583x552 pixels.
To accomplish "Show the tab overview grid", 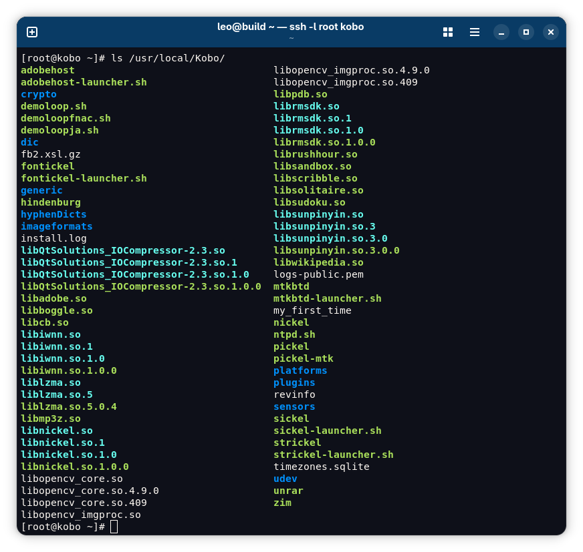I will point(447,31).
